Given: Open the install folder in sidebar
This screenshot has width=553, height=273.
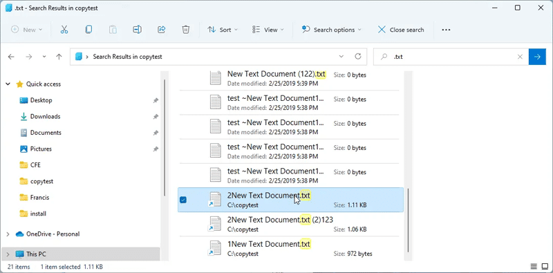Looking at the screenshot, I should pos(38,214).
